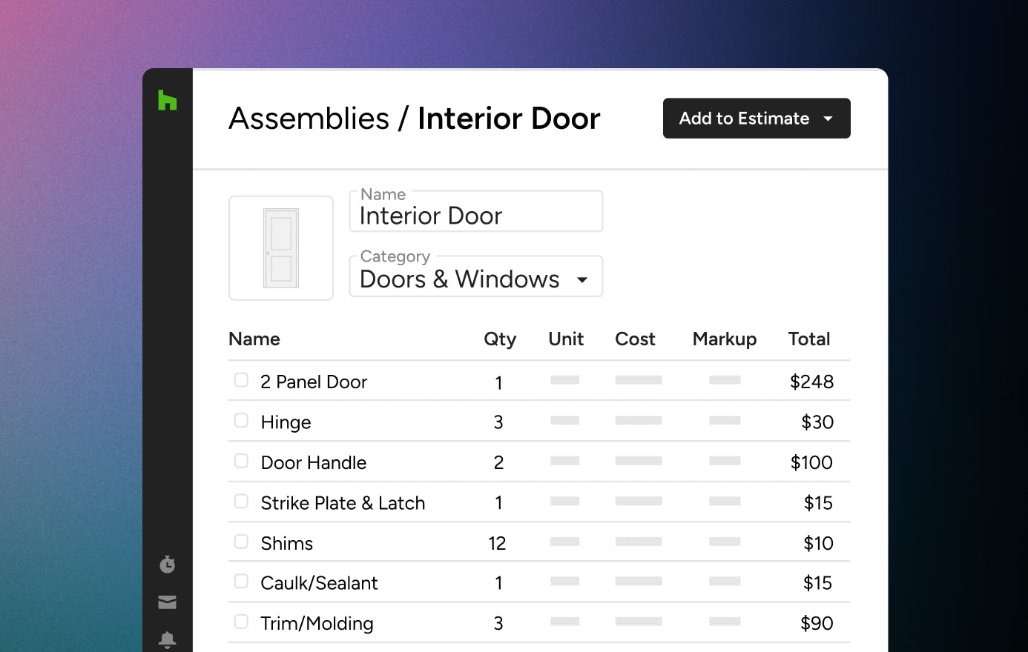1028x652 pixels.
Task: Go back to Assemblies breadcrumb
Action: pos(309,119)
